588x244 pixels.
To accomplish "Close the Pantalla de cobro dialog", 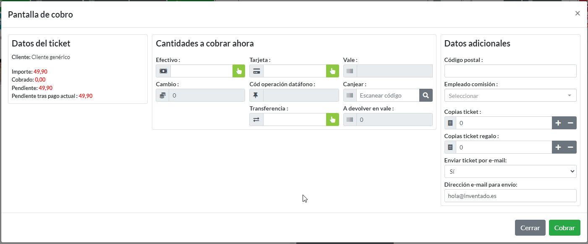I will 578,13.
